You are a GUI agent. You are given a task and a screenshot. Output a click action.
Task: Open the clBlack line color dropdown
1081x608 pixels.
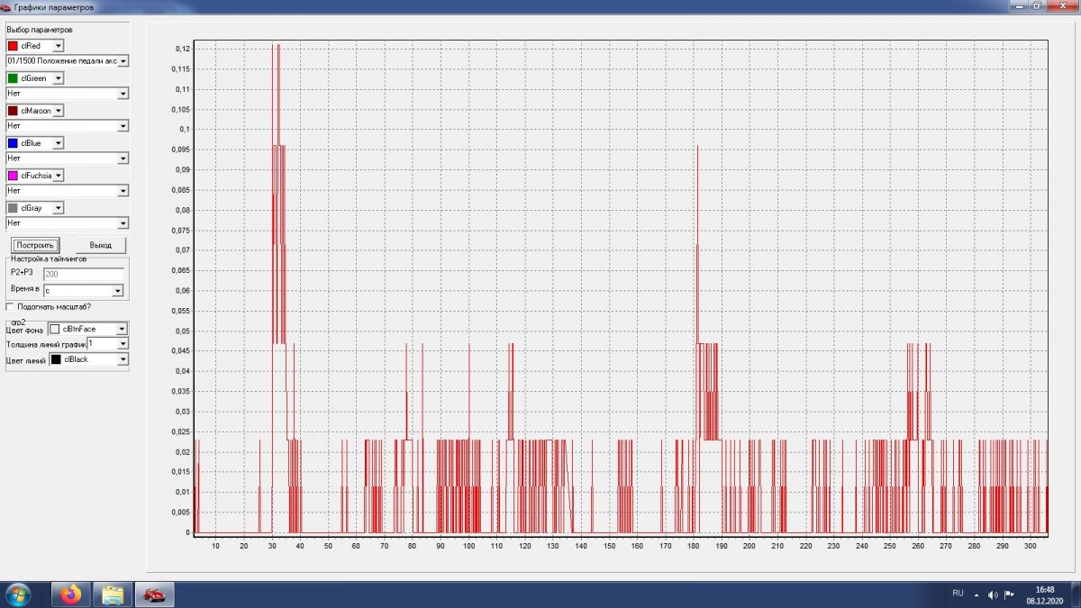click(122, 359)
